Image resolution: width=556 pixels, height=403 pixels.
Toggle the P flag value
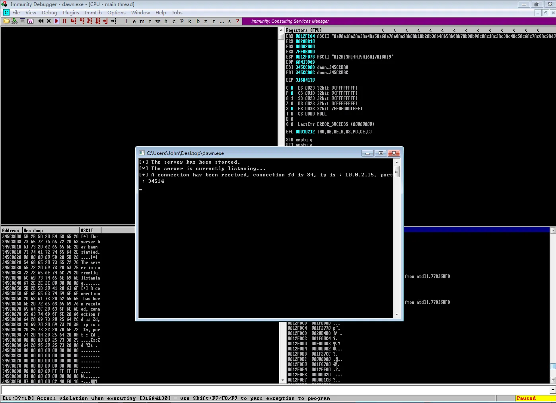(292, 93)
